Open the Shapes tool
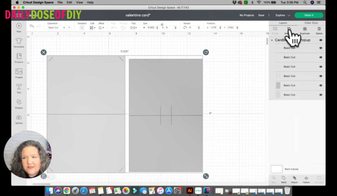This screenshot has height=196, width=337. pyautogui.click(x=19, y=104)
